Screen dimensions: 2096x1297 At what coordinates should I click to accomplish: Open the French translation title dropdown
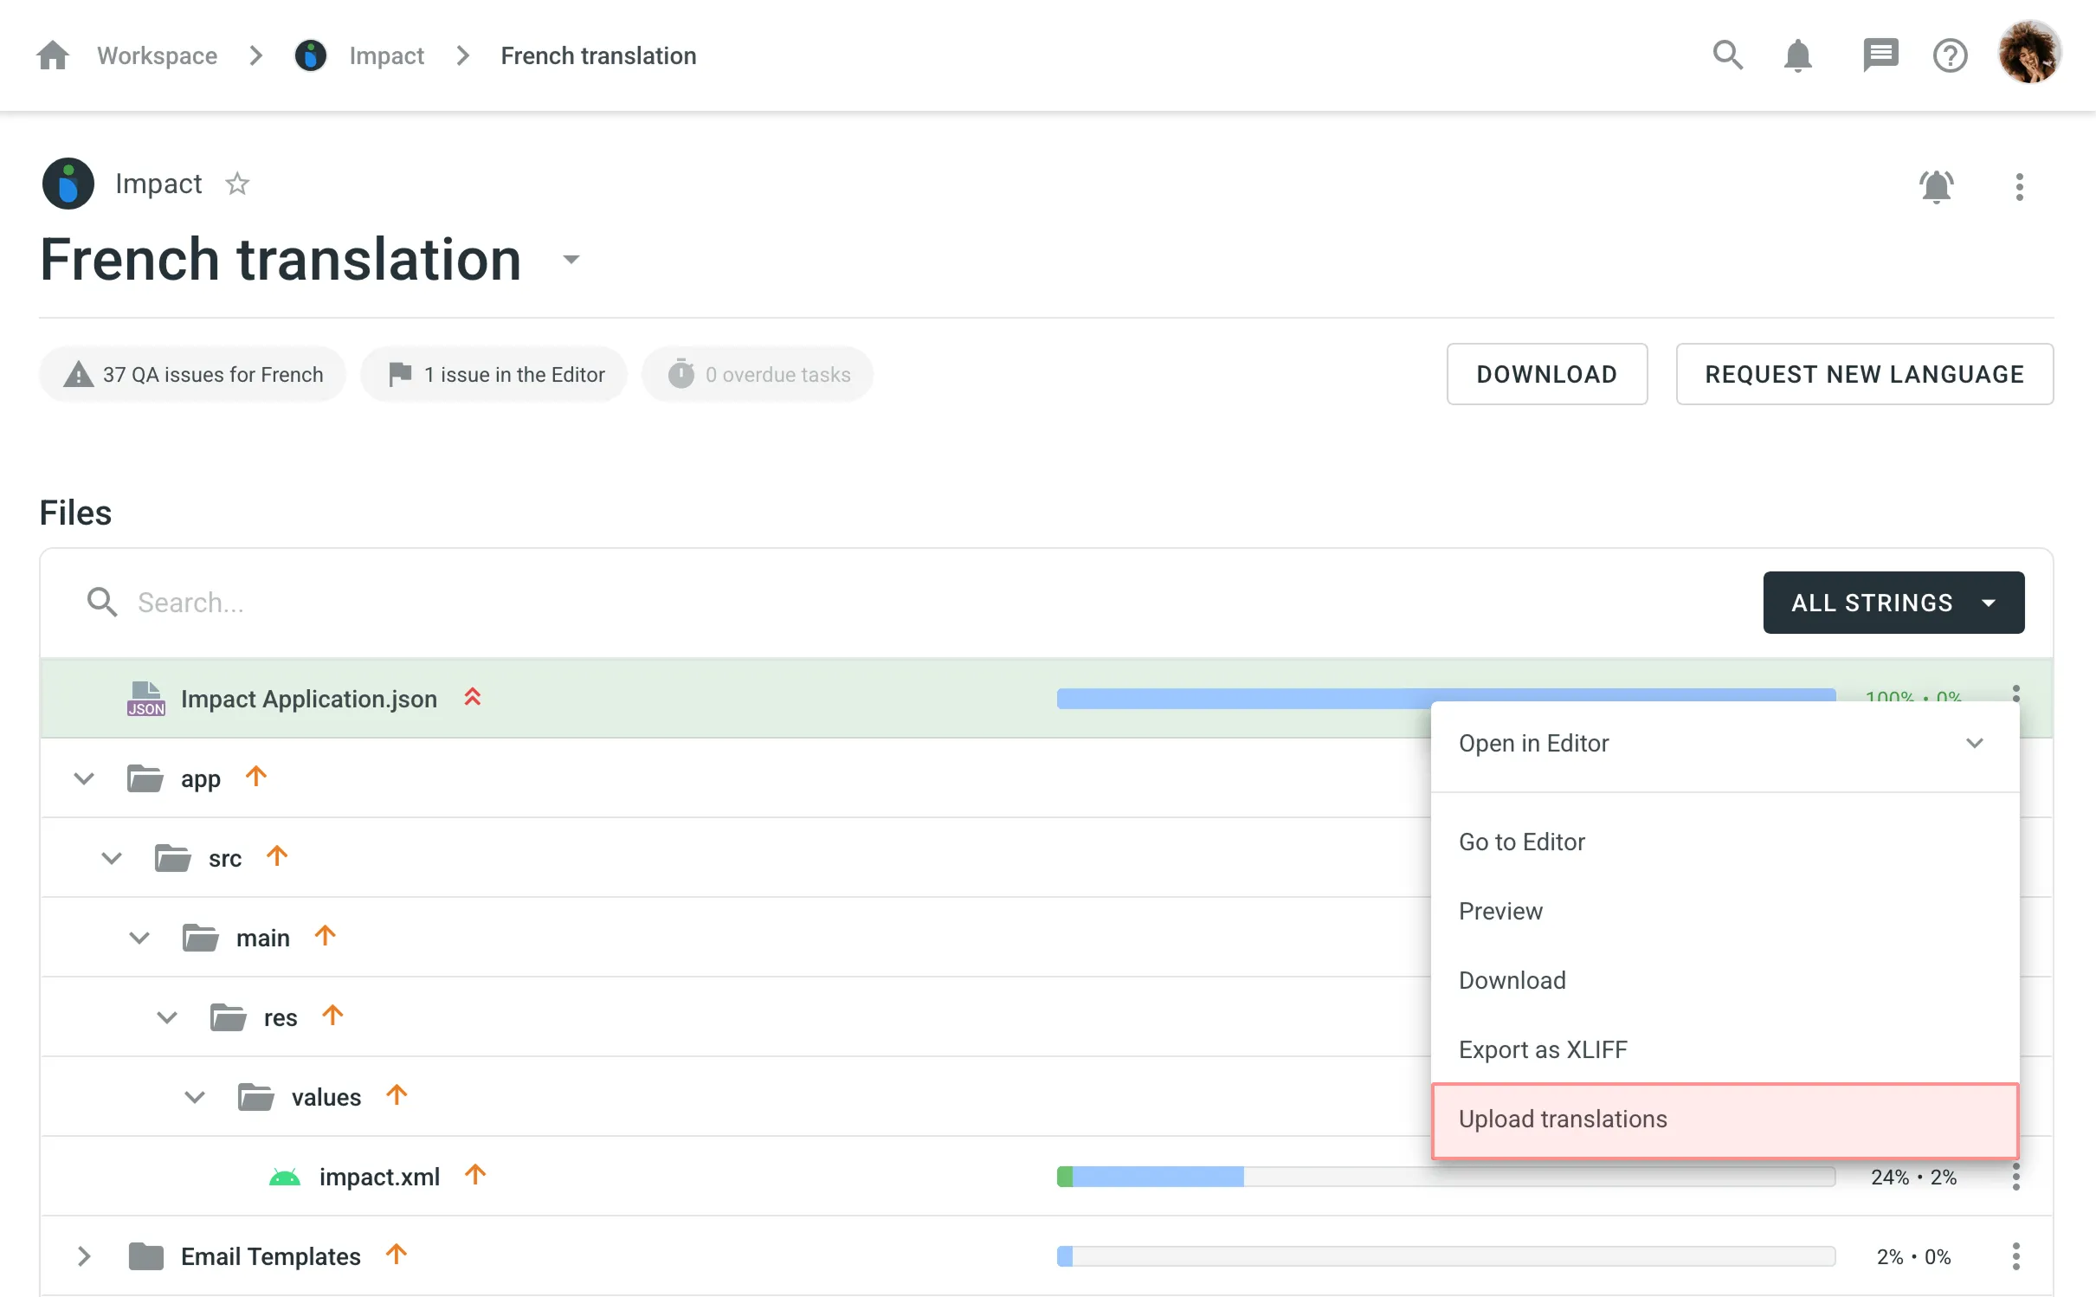click(x=571, y=259)
